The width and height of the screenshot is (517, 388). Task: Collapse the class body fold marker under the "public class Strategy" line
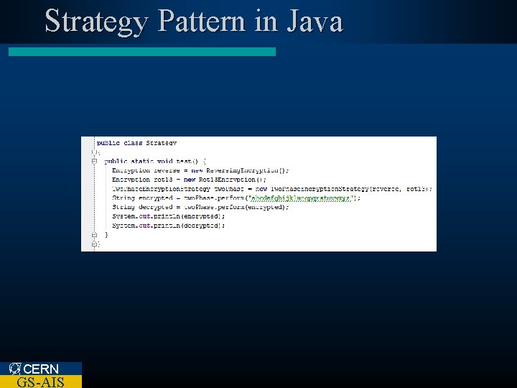[95, 152]
